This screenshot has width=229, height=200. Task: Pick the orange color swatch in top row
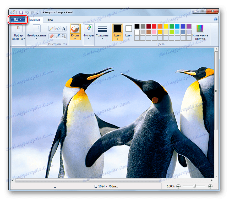click(x=160, y=26)
